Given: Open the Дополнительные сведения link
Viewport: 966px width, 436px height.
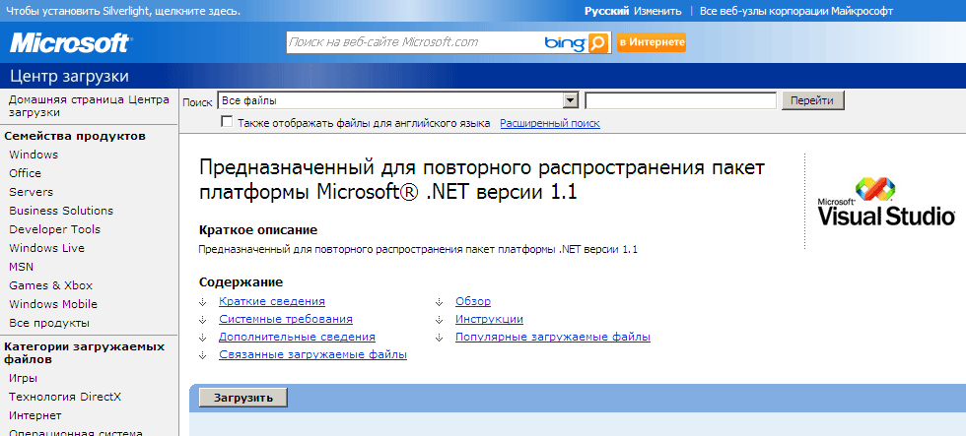Looking at the screenshot, I should (297, 337).
